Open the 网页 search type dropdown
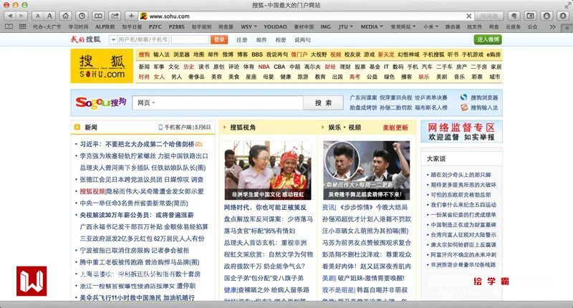Screen dimensions: 573x308 [x=146, y=103]
